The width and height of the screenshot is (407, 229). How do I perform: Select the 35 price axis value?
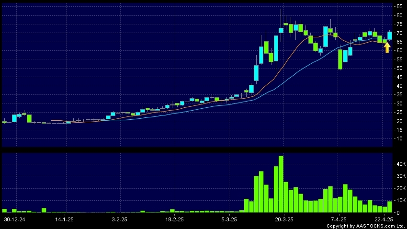(x=399, y=94)
